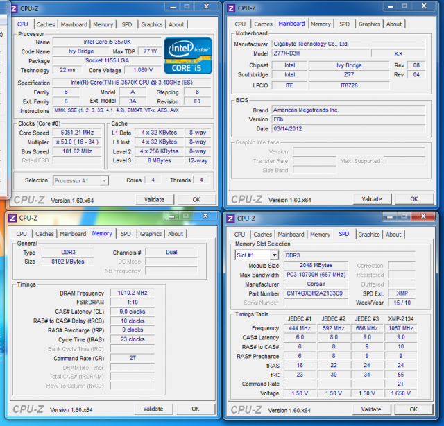The image size is (444, 426).
Task: Click the XMP voltage 1.650 V cell
Action: 401,393
